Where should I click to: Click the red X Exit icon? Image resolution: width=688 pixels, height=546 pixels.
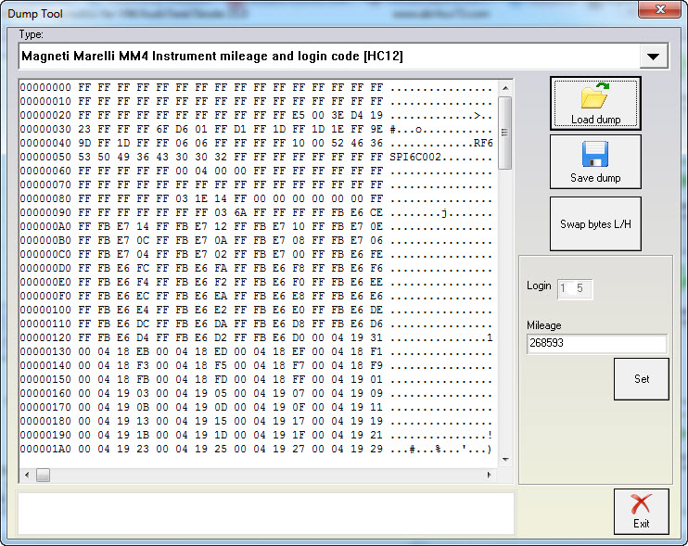tap(641, 503)
